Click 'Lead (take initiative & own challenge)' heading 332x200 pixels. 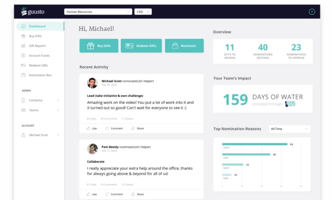click(115, 96)
